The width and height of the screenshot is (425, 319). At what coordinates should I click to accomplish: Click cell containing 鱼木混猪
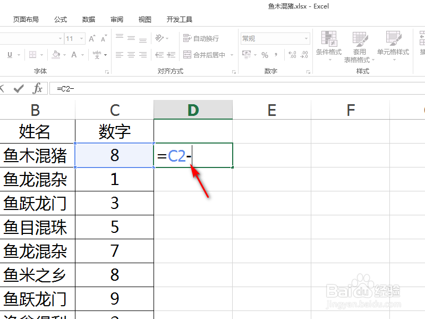pyautogui.click(x=37, y=155)
